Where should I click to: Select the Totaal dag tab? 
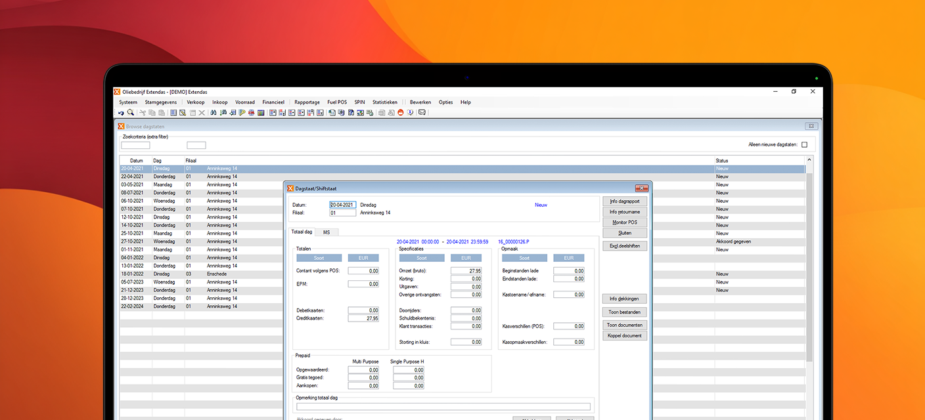[x=302, y=232]
